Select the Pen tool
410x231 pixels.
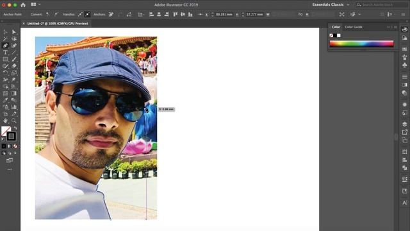5,46
